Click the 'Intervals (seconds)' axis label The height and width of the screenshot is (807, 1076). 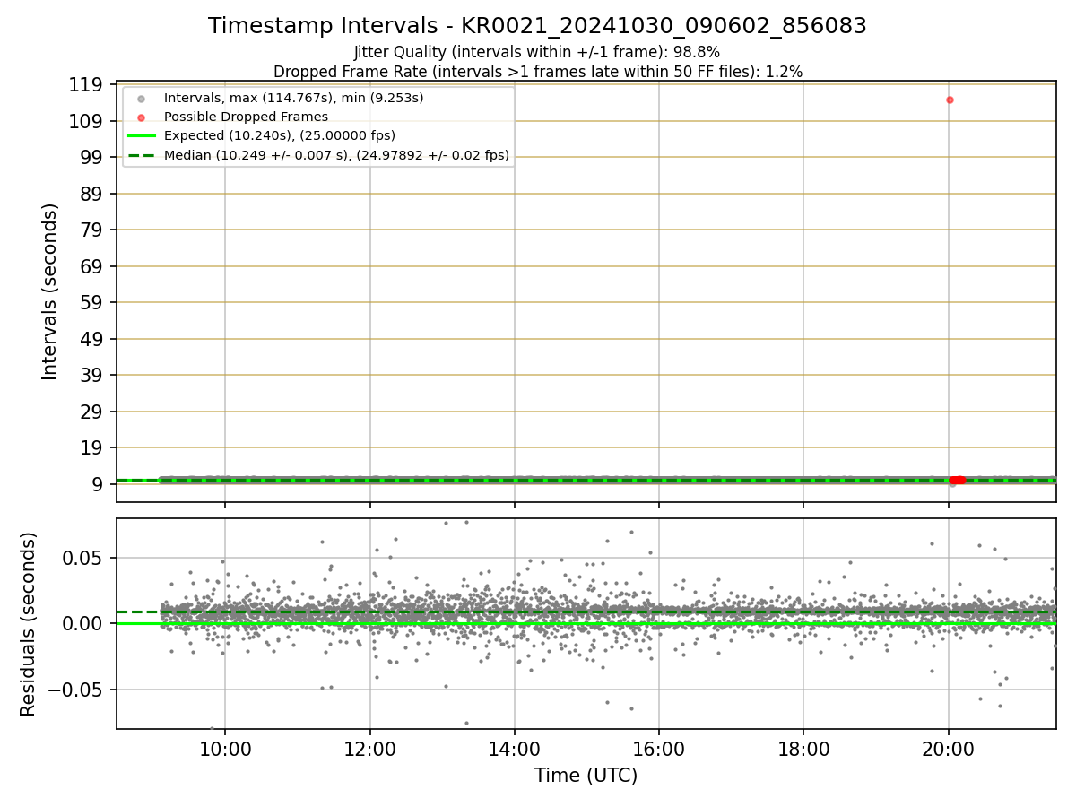[x=50, y=291]
